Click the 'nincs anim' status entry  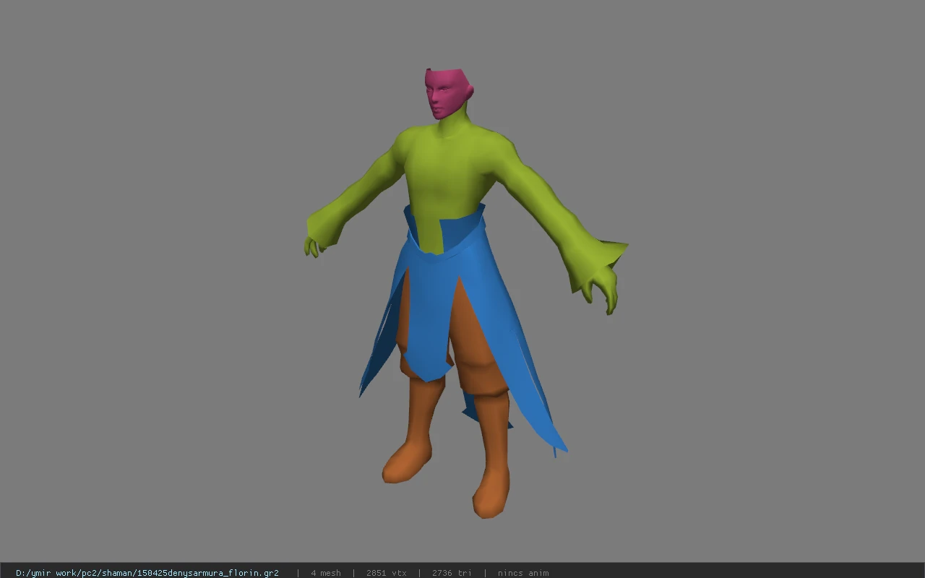(523, 573)
